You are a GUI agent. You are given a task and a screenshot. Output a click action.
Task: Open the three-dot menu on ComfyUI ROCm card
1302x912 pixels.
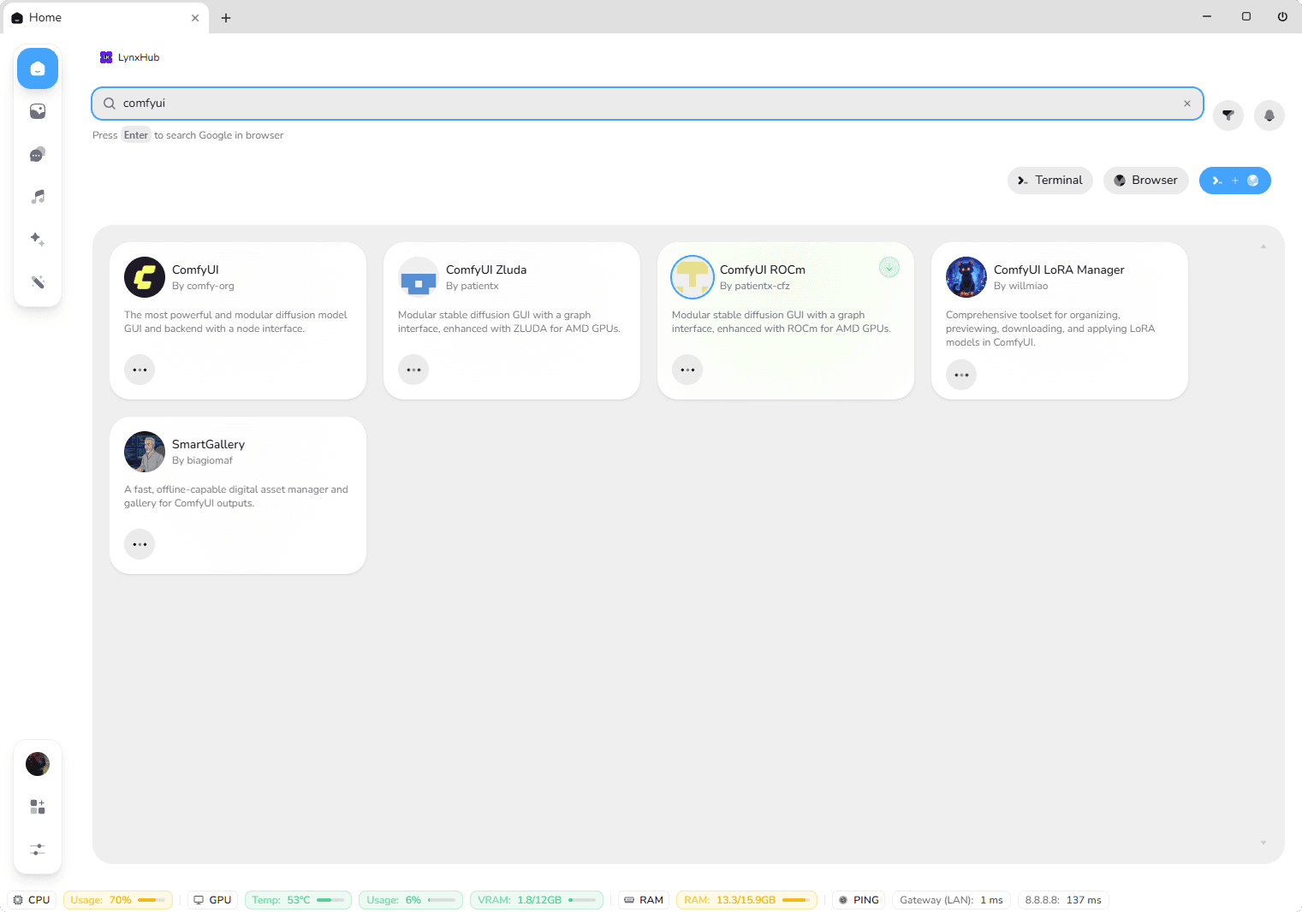pyautogui.click(x=687, y=370)
